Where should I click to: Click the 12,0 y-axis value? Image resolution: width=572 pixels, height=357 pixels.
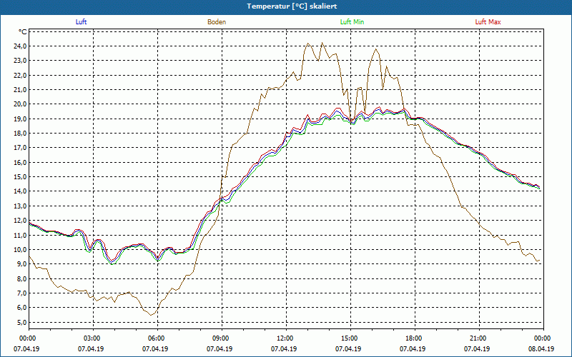point(21,221)
